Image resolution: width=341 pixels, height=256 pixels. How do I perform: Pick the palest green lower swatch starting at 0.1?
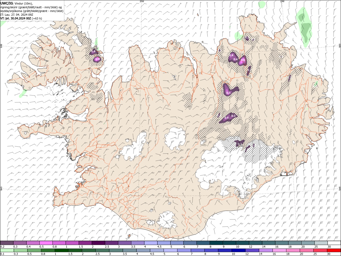pyautogui.click(x=7, y=250)
